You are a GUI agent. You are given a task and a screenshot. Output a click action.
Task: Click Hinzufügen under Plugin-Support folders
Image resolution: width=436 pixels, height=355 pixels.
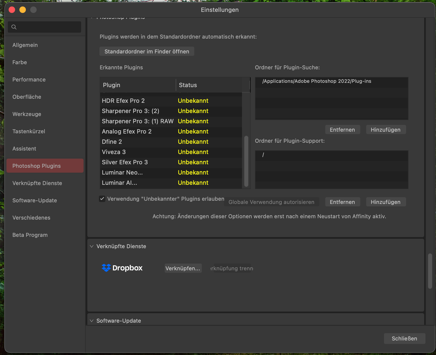coord(386,202)
